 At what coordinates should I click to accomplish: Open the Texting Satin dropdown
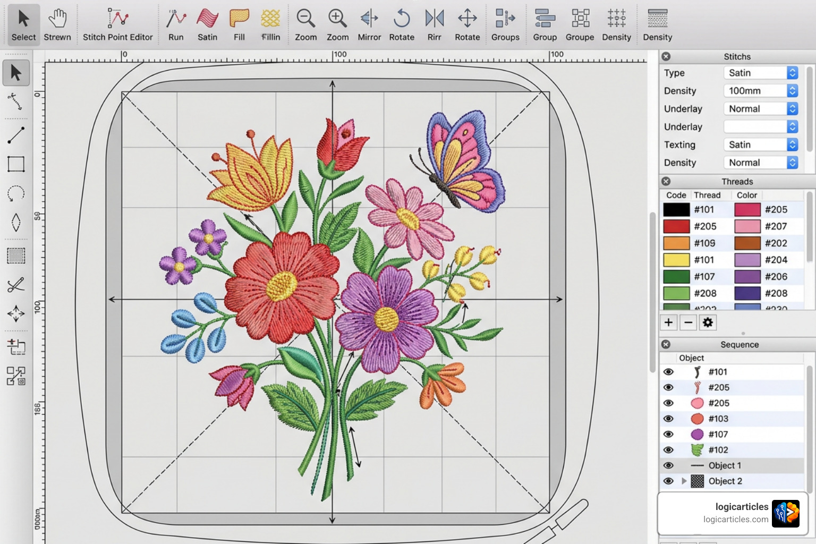click(x=761, y=144)
